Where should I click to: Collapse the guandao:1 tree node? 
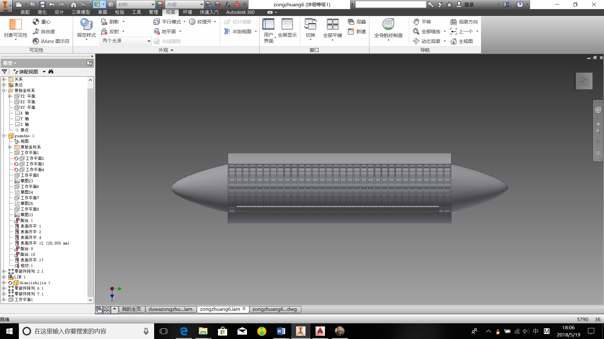[4, 136]
